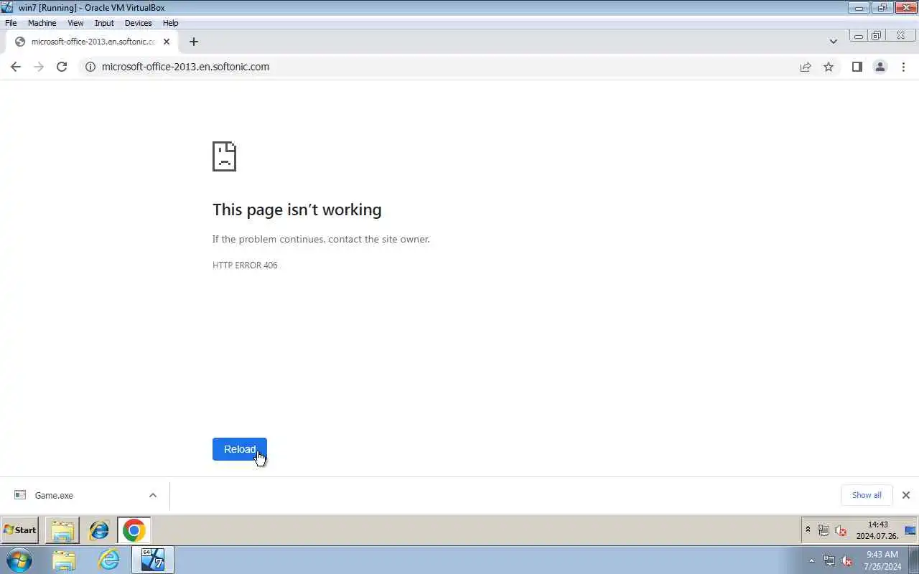Click the sad page error icon
Viewport: 919px width, 574px height.
(224, 156)
